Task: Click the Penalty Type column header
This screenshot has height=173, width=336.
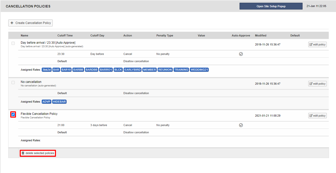Action: click(165, 35)
